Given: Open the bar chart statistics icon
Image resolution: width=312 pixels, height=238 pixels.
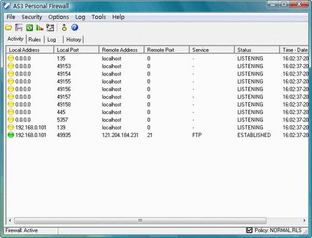Looking at the screenshot, I should 39,27.
